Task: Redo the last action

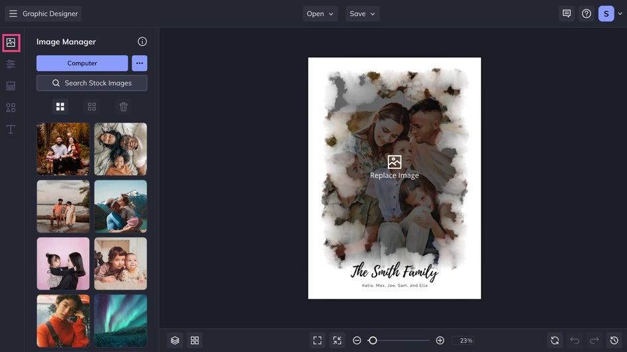Action: click(594, 341)
